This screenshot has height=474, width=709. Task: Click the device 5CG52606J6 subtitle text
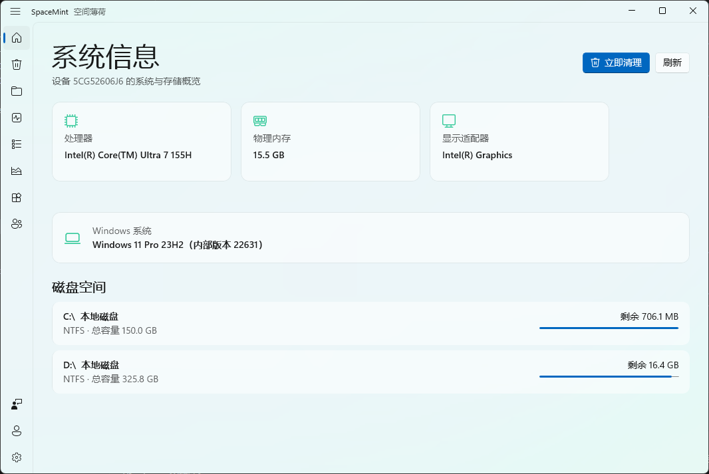[x=126, y=81]
